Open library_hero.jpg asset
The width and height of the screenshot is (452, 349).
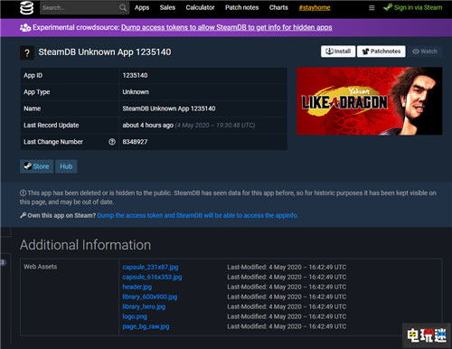click(144, 307)
